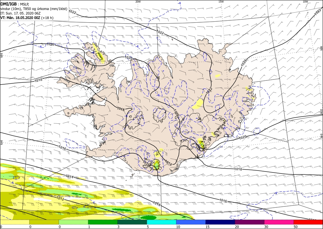Pick the cyan legend swatch
The width and height of the screenshot is (323, 229).
[161, 222]
